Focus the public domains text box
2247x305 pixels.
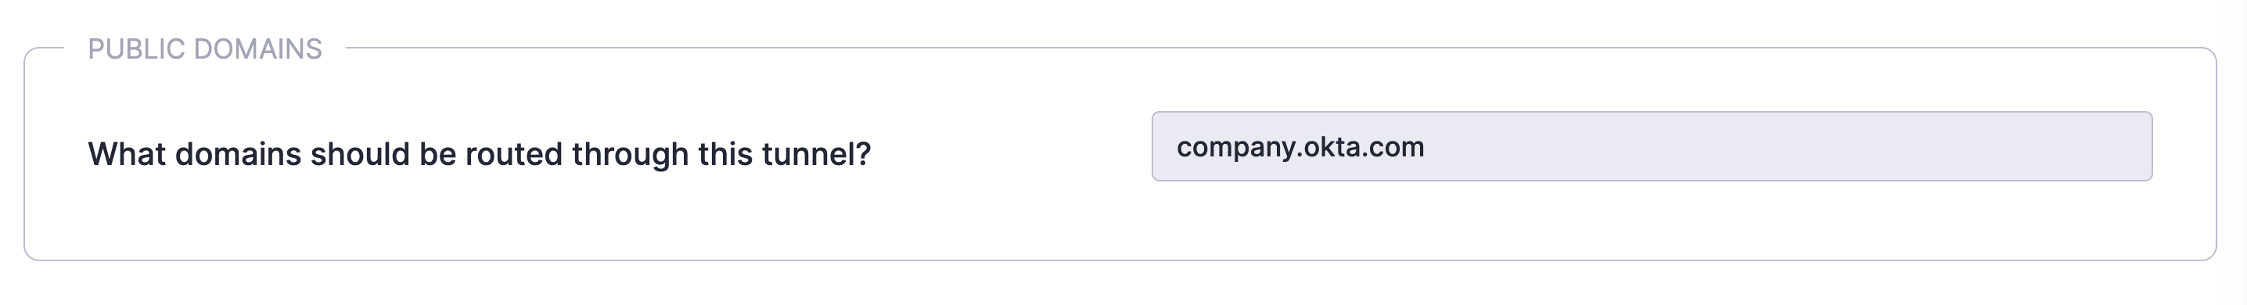(x=1652, y=146)
